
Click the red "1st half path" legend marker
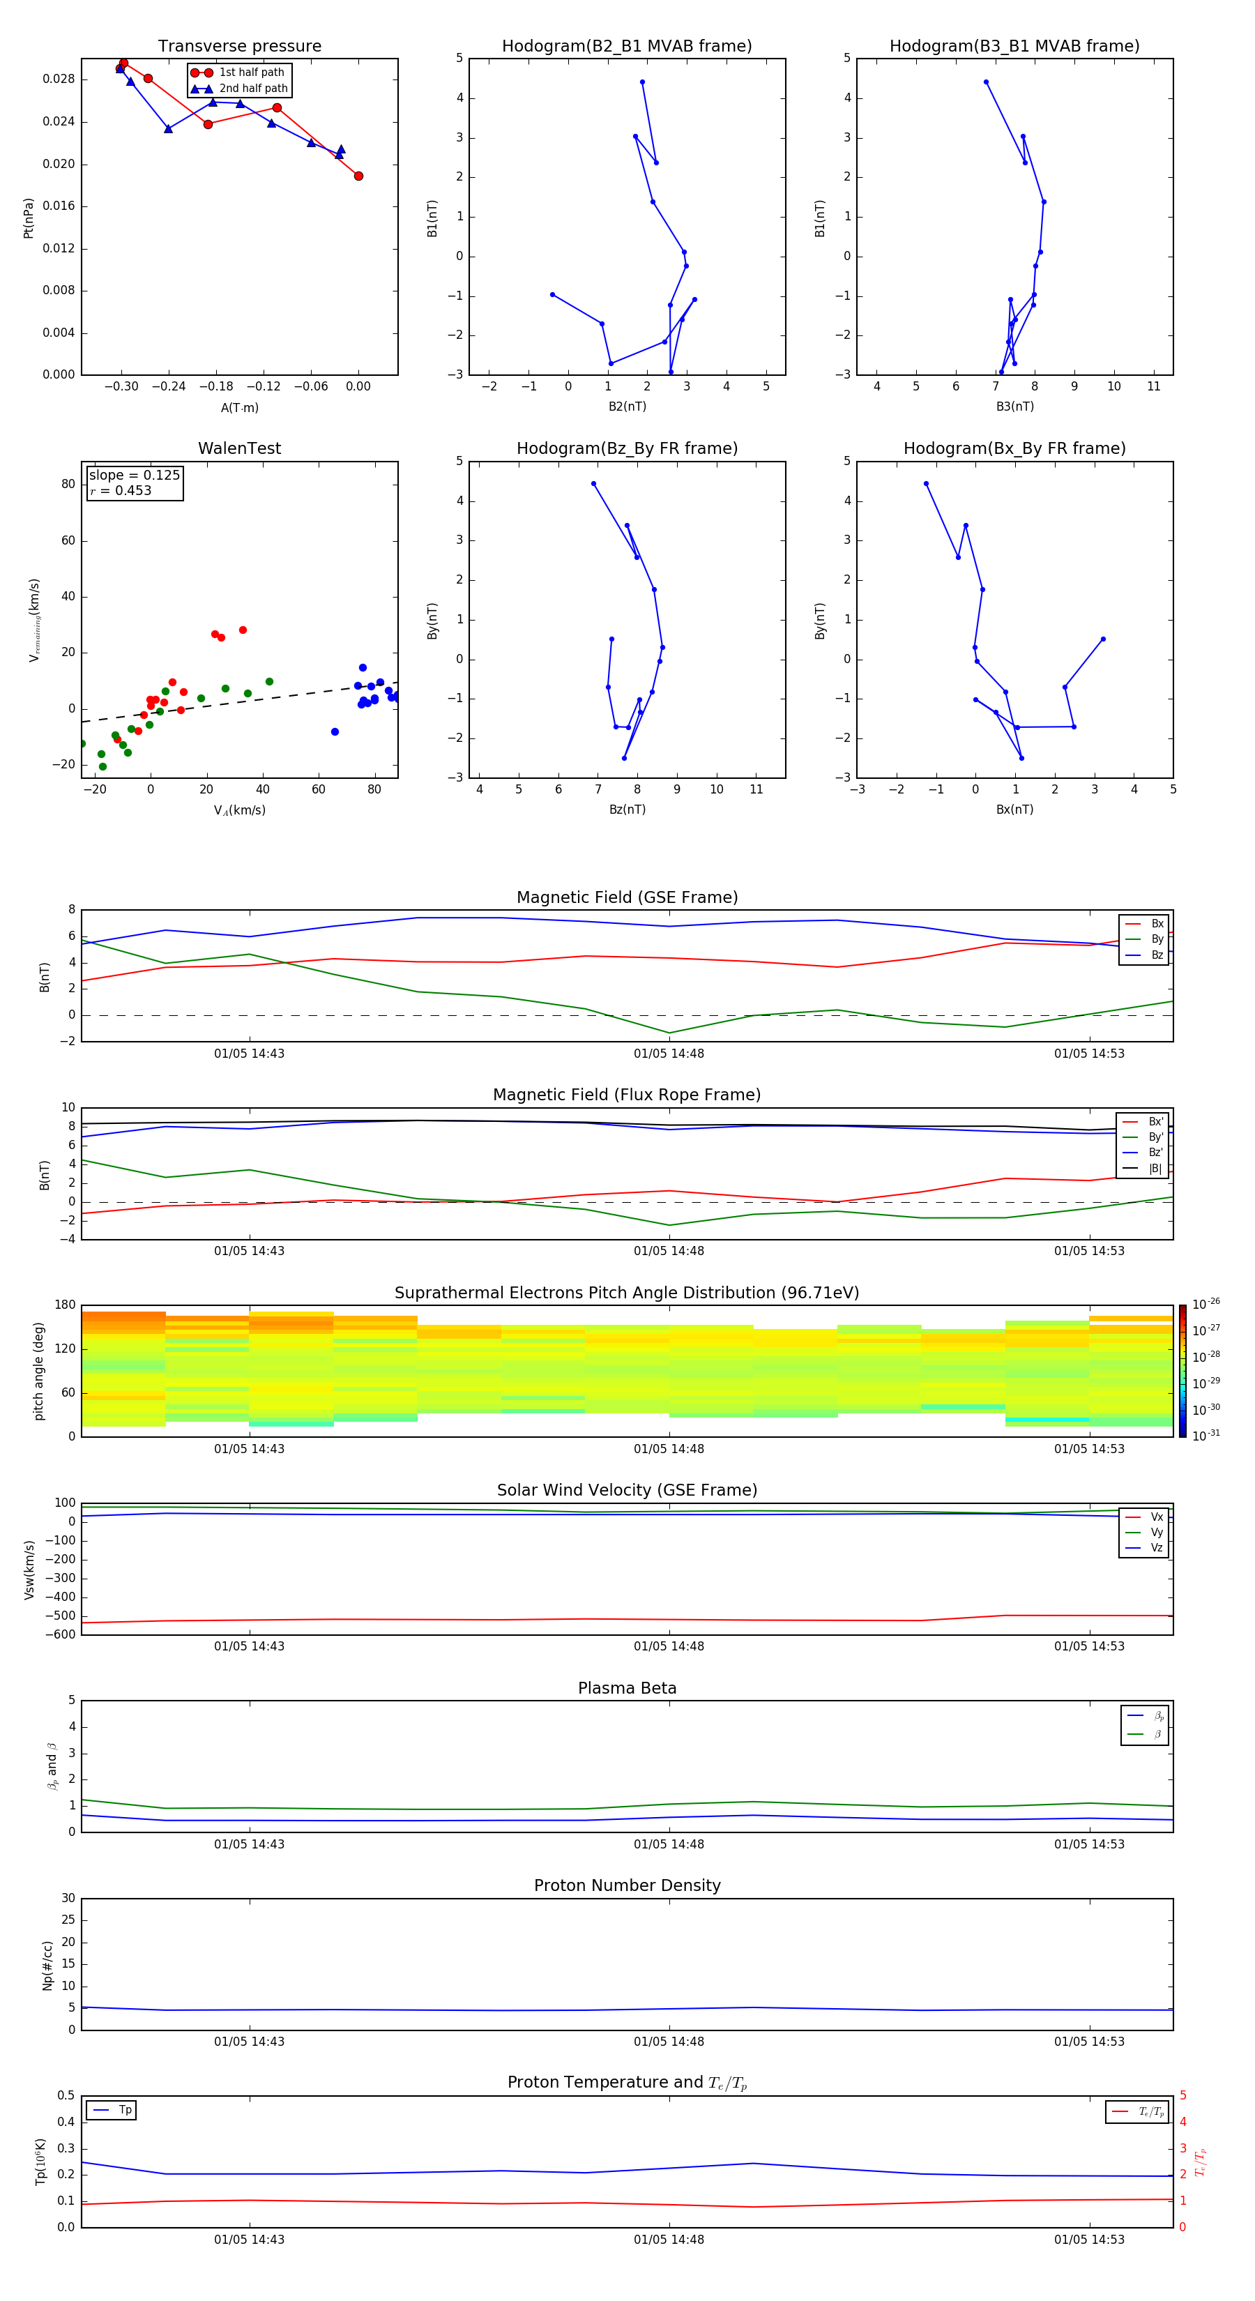(201, 73)
